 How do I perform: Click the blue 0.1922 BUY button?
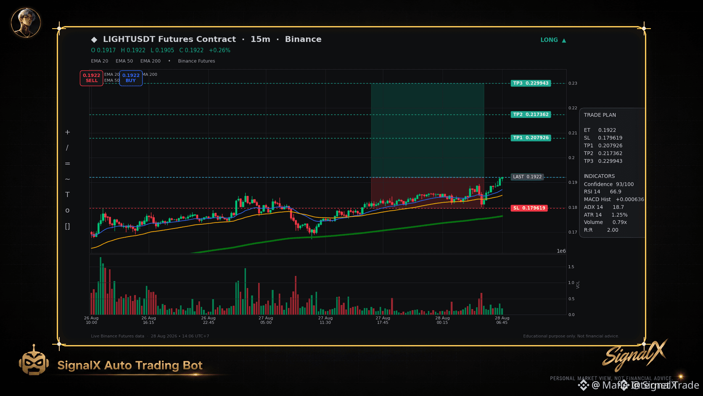click(131, 78)
